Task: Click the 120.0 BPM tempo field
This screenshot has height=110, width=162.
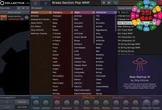Action: coord(22,107)
